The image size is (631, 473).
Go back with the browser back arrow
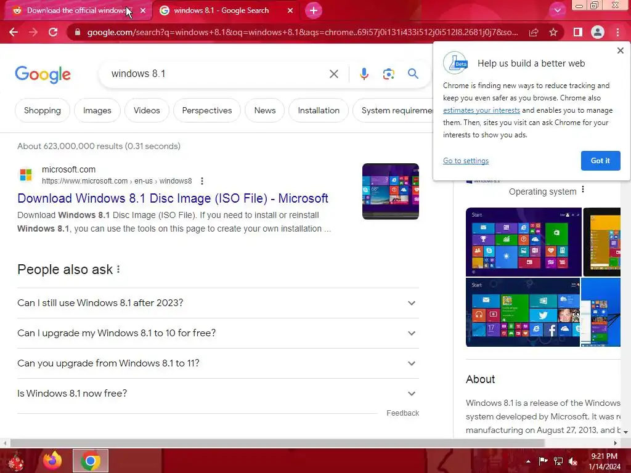pos(14,32)
